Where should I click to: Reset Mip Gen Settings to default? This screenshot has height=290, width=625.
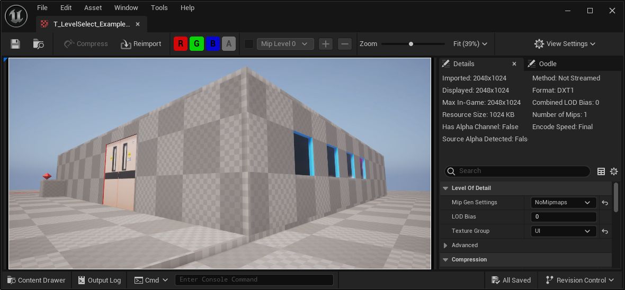coord(605,203)
